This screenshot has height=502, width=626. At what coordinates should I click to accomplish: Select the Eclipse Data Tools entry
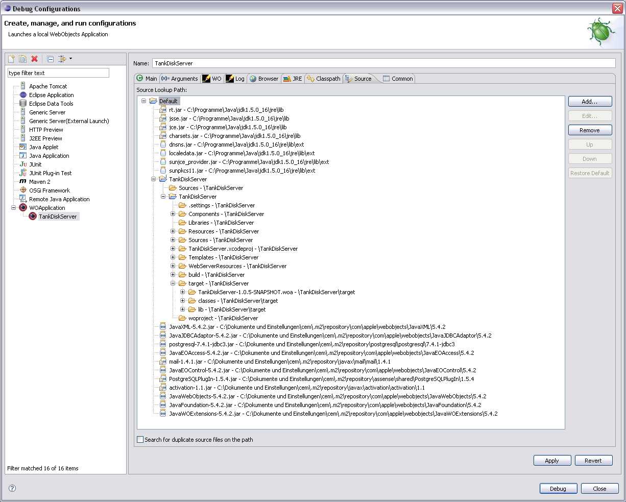pos(51,104)
